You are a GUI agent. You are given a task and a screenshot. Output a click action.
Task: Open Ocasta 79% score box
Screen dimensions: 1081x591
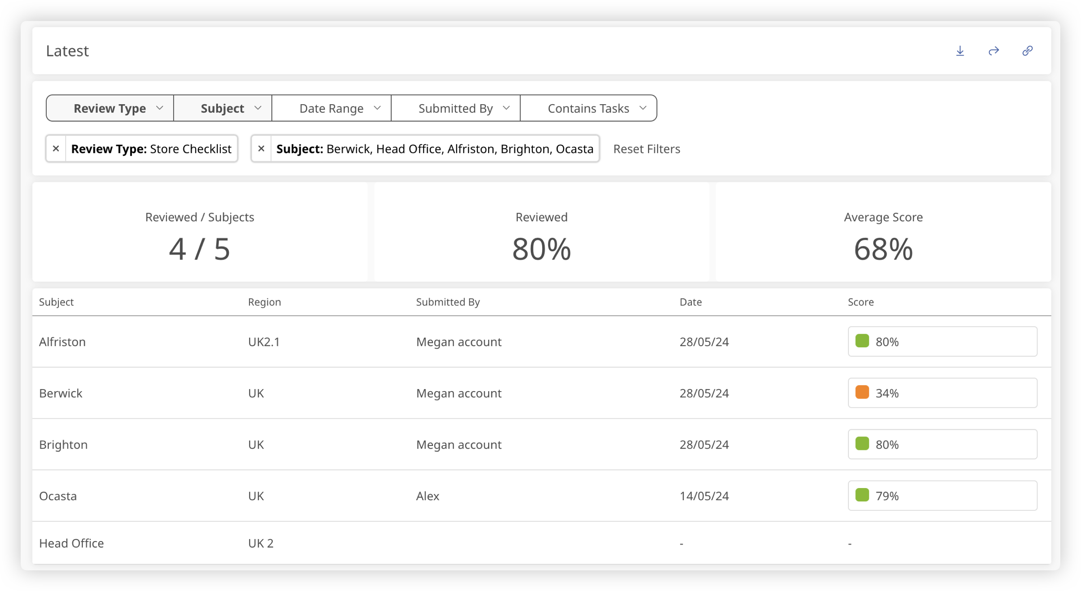coord(942,496)
